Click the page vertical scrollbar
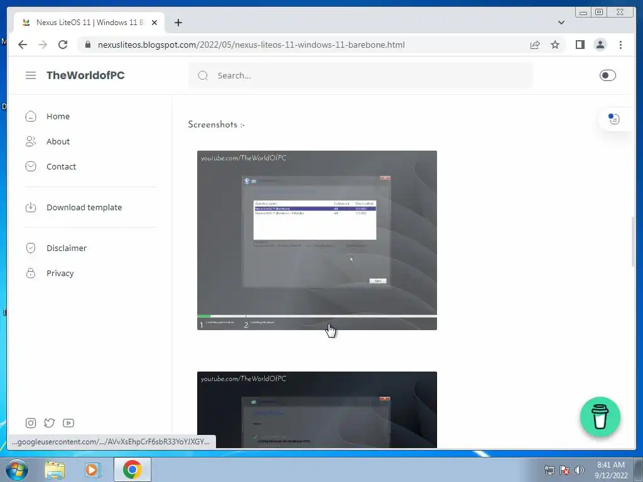 (633, 242)
